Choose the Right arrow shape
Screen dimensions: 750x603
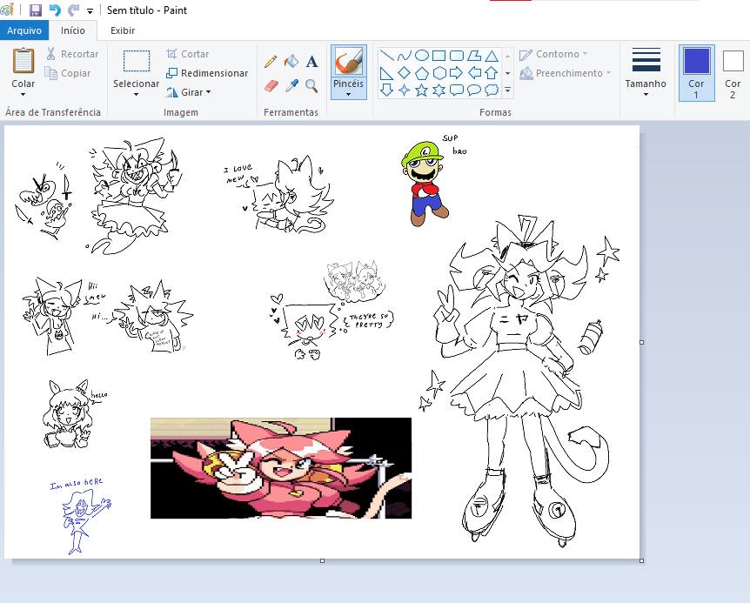pyautogui.click(x=456, y=73)
